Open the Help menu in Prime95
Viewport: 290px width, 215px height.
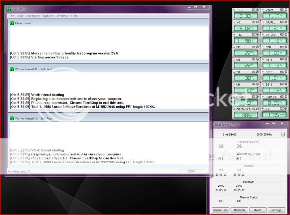(x=74, y=16)
